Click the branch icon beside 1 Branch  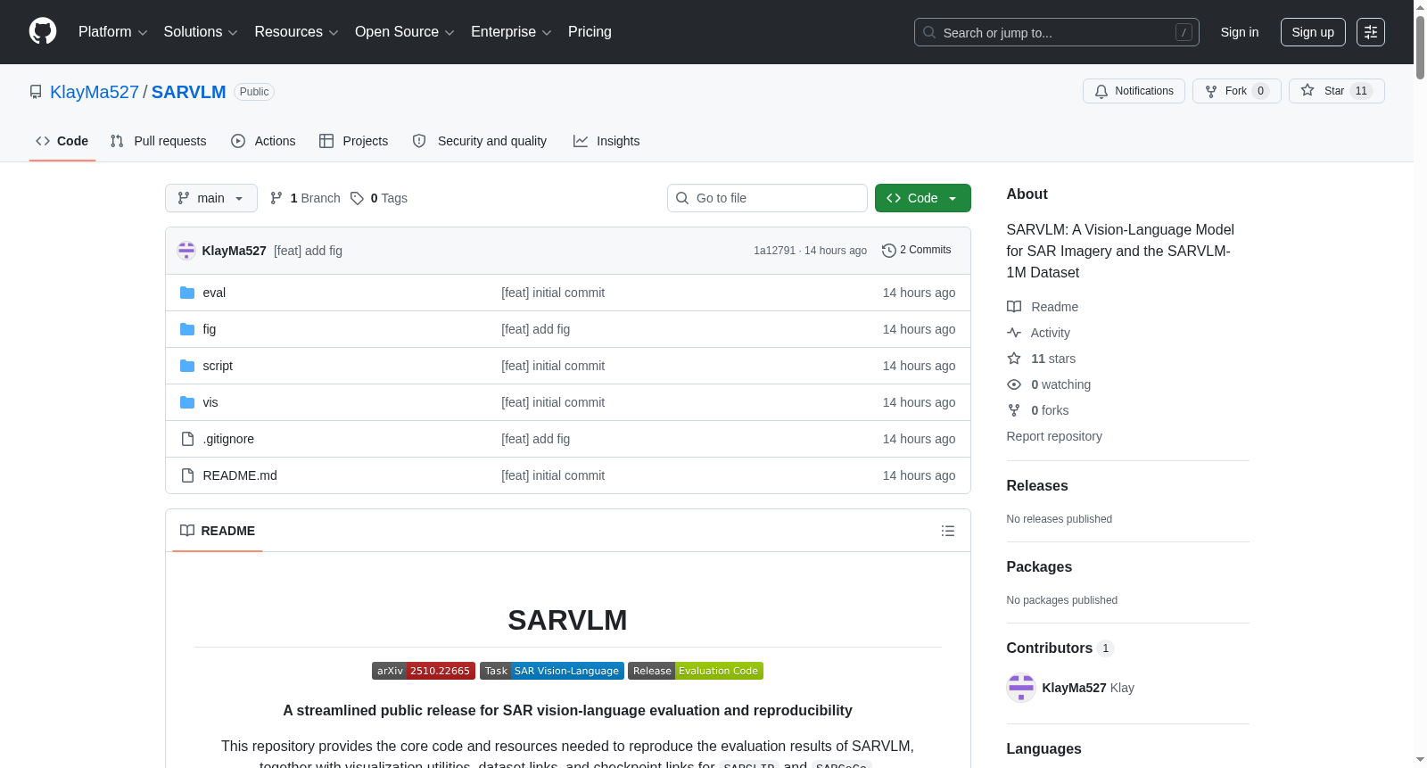click(x=276, y=198)
